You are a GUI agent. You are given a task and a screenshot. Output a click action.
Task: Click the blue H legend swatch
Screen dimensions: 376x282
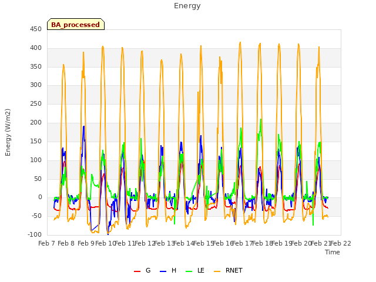click(x=163, y=271)
